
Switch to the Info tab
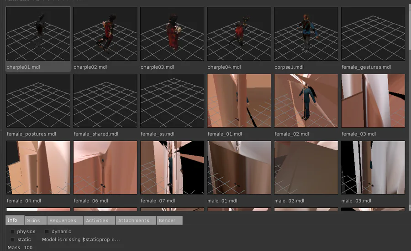[15, 220]
